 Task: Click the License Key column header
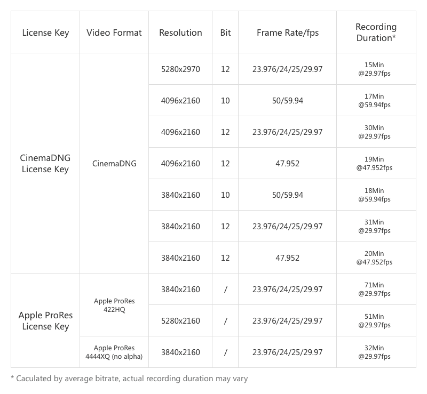[x=45, y=33]
